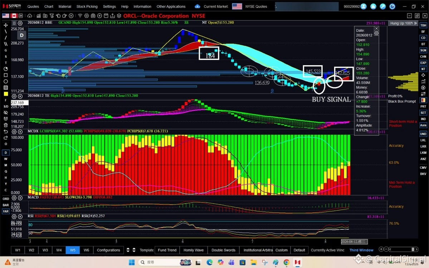Click the save floppy disk toolbar icon
Viewport: 429px width, 268px height.
(106, 16)
